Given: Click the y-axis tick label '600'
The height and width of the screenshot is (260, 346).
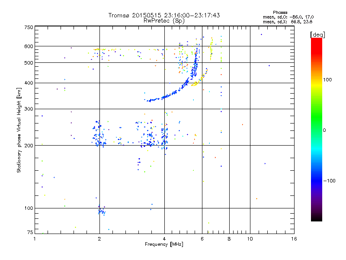Looking at the screenshot, I should pos(29,46).
